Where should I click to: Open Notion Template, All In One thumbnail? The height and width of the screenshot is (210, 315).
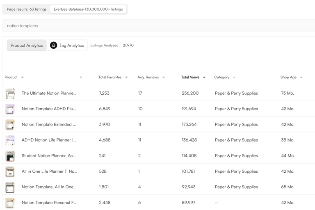[10, 187]
